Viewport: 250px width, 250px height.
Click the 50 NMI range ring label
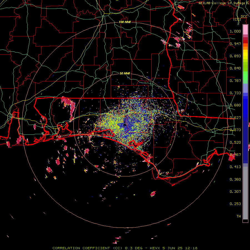click(x=125, y=73)
